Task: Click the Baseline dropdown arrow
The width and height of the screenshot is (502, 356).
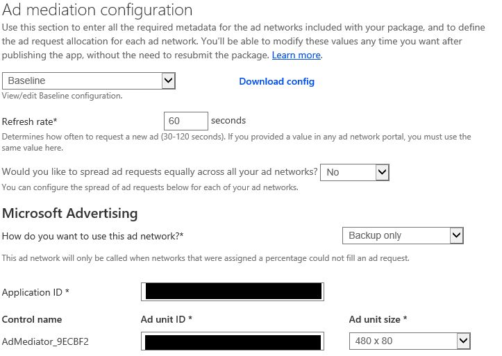Action: click(169, 80)
